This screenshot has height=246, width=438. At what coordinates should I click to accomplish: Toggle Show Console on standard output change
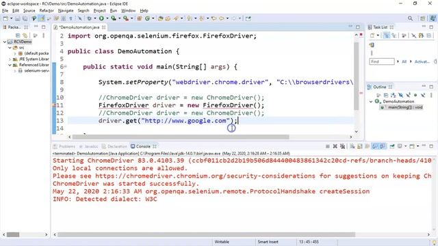(375, 146)
